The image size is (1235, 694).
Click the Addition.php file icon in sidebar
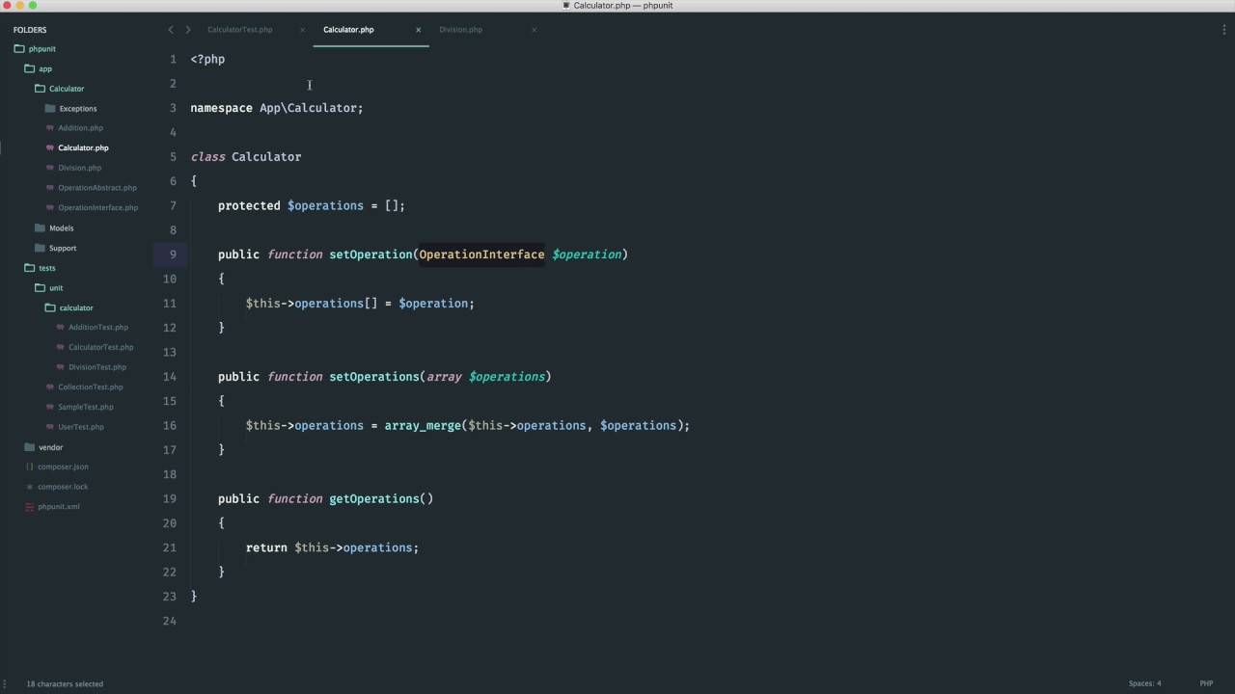[49, 128]
